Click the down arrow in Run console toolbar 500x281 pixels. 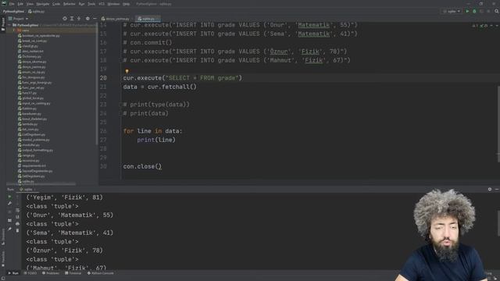click(17, 203)
